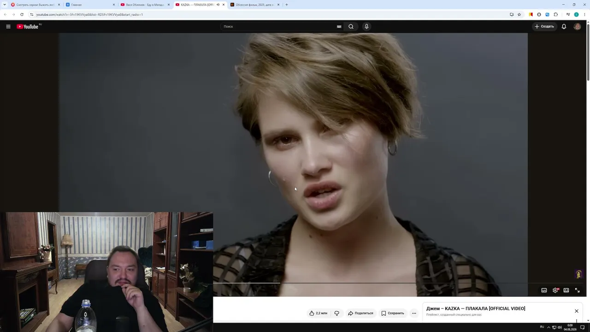Image resolution: width=590 pixels, height=332 pixels.
Task: Share the video via Поделиться
Action: coord(360,313)
